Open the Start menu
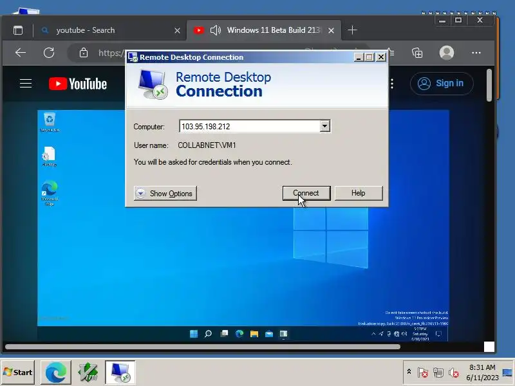Image resolution: width=515 pixels, height=386 pixels. 18,372
